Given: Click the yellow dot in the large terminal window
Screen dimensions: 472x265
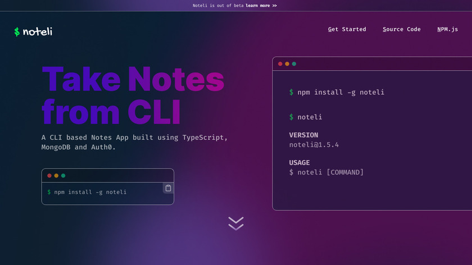Looking at the screenshot, I should [x=287, y=64].
